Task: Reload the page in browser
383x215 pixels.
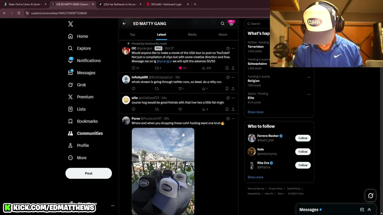Action: click(x=19, y=13)
